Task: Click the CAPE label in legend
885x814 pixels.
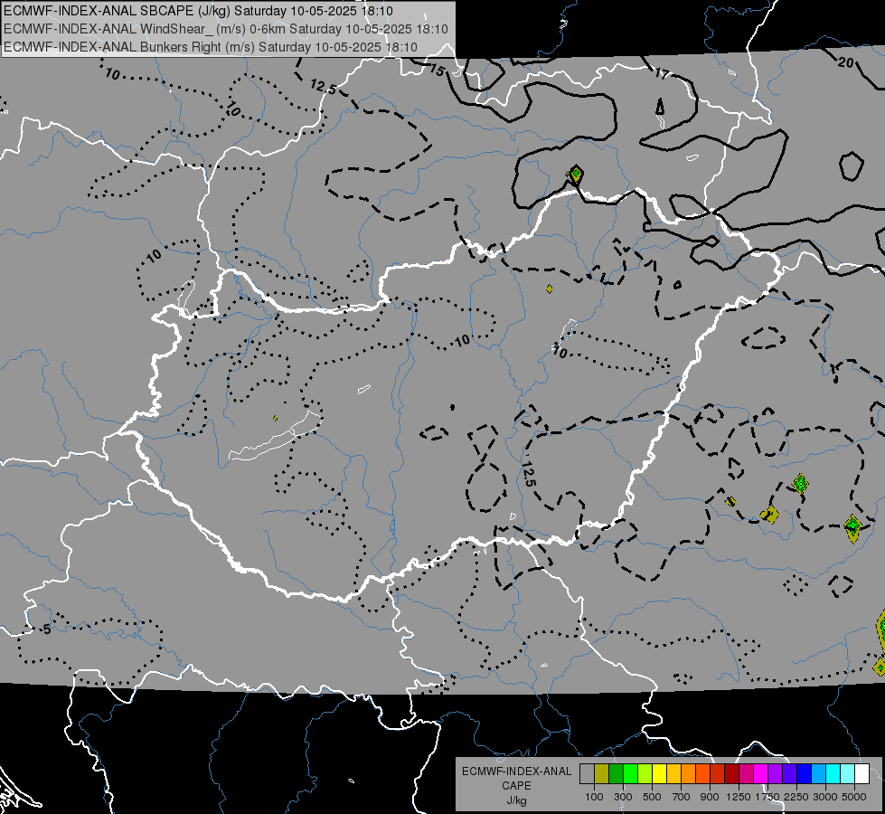Action: click(x=516, y=786)
